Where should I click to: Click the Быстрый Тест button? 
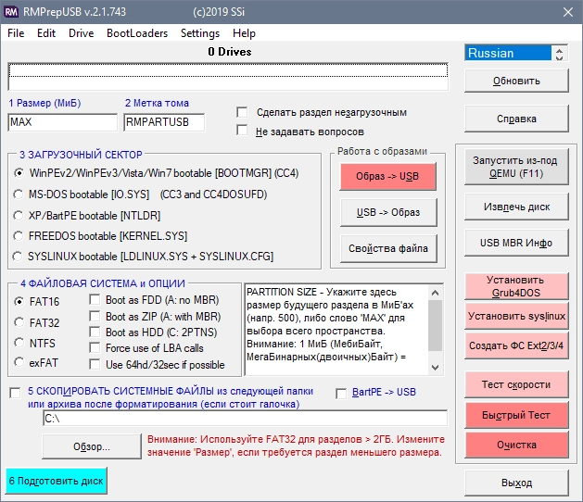coord(516,415)
